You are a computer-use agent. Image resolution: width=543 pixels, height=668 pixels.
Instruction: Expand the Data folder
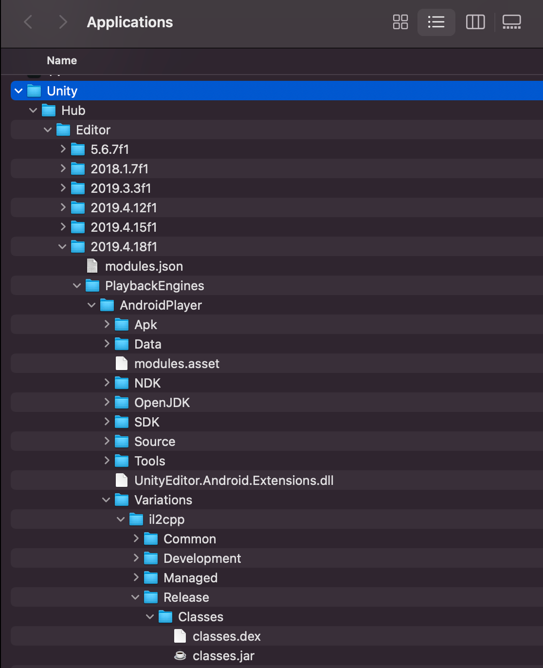107,344
